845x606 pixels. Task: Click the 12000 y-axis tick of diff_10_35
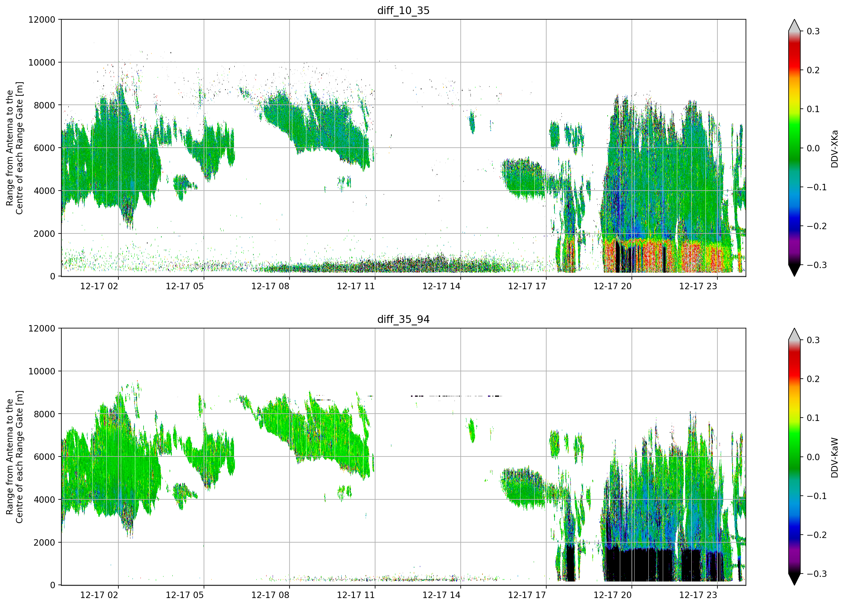tap(42, 20)
